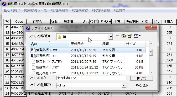Click the F5:銘柄削除 menu item
Viewport: 177px width, 97px height.
(x=59, y=11)
